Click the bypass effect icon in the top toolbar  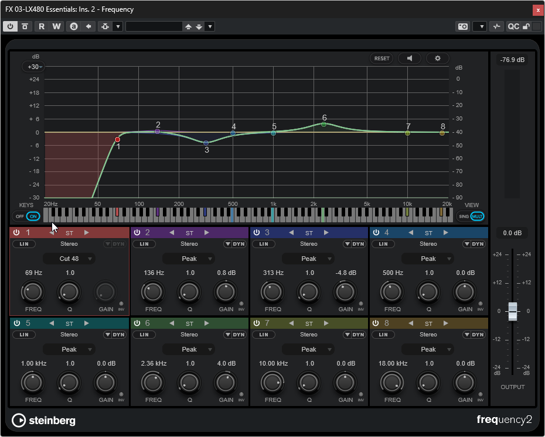click(x=25, y=26)
